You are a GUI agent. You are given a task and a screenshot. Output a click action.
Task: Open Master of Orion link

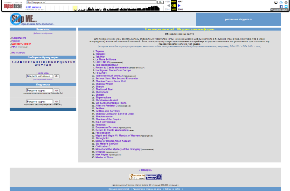(x=105, y=157)
